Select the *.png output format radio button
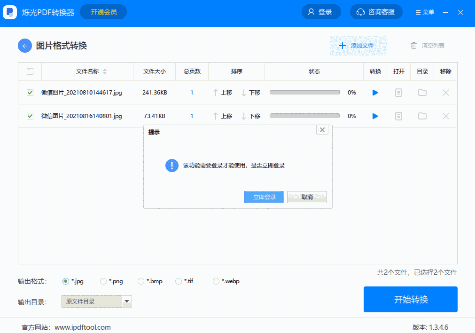The width and height of the screenshot is (475, 333). tap(102, 281)
